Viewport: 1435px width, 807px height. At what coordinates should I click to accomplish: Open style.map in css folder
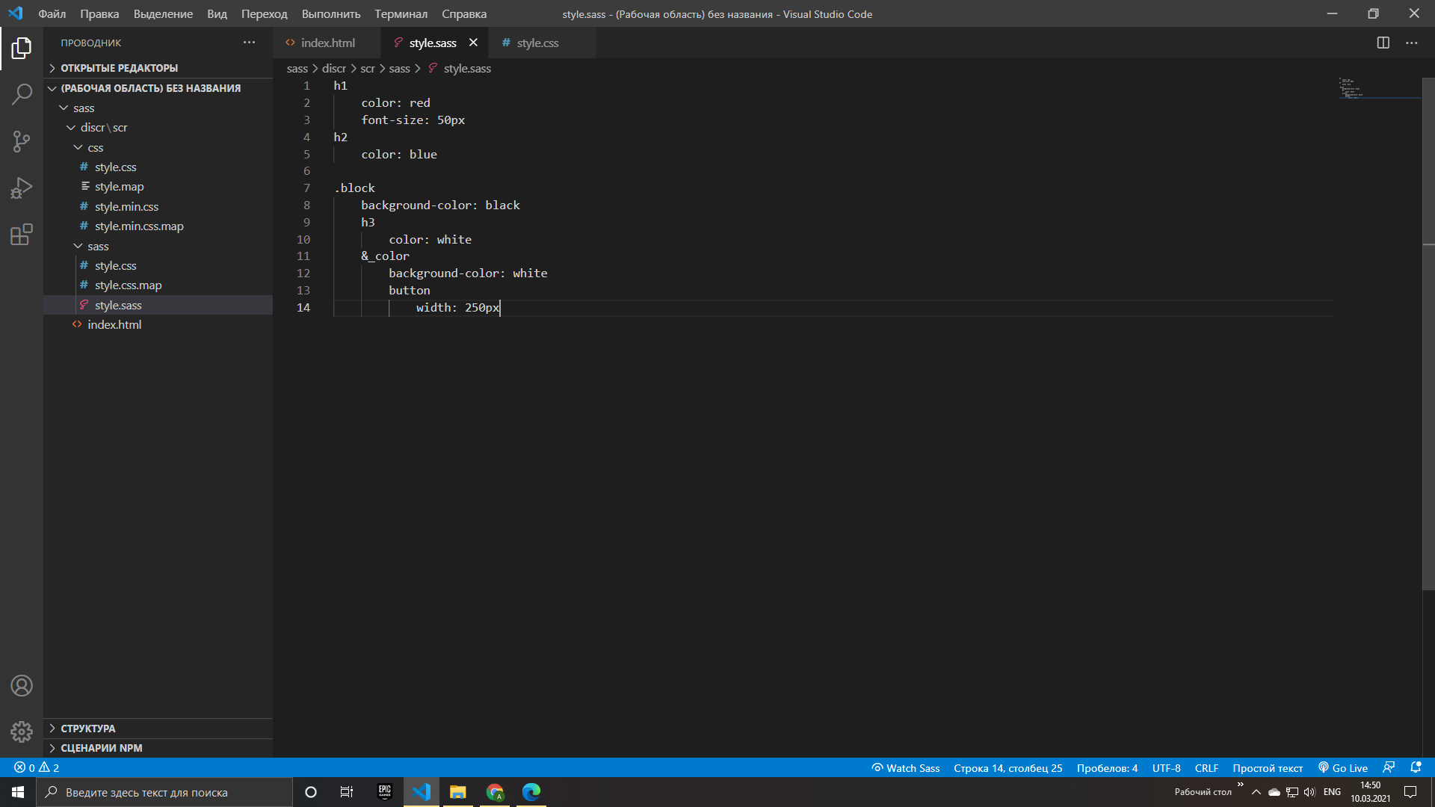[158, 187]
